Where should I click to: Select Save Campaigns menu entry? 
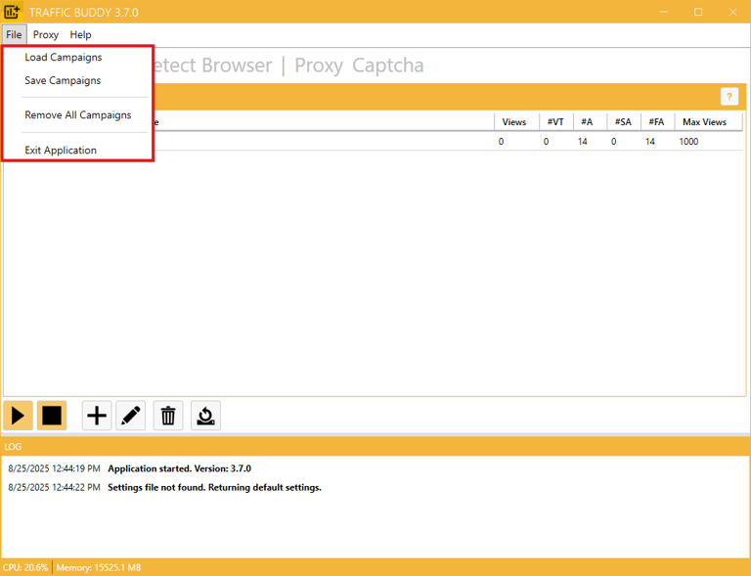pyautogui.click(x=63, y=81)
